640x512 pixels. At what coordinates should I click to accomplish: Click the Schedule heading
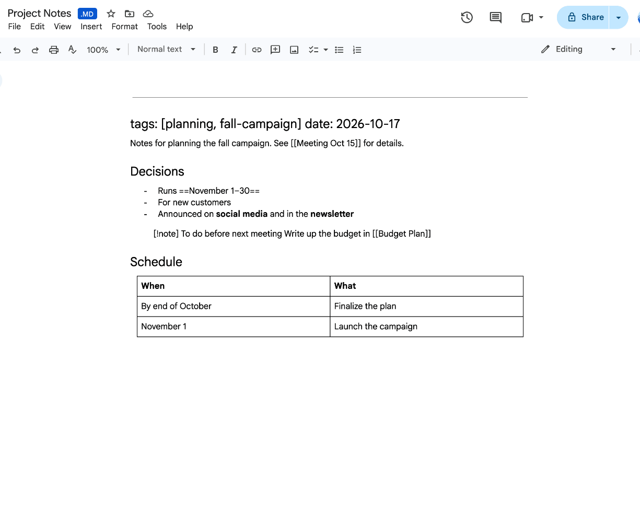[156, 262]
